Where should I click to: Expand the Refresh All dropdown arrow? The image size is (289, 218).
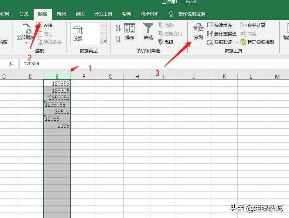[26, 43]
